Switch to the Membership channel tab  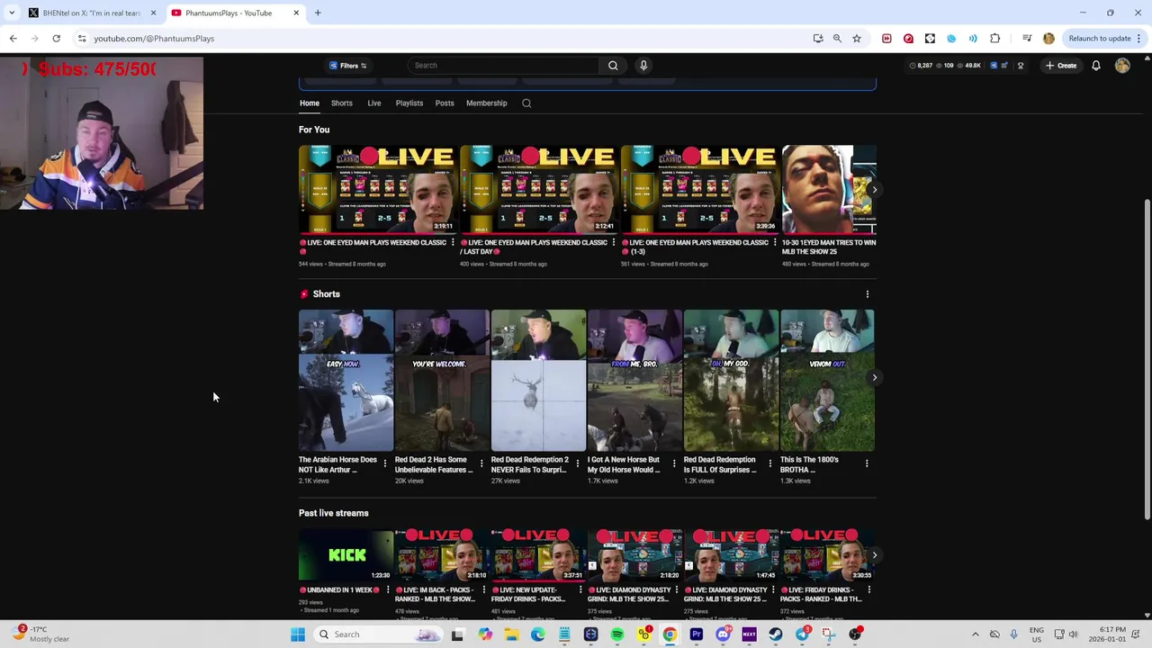487,103
